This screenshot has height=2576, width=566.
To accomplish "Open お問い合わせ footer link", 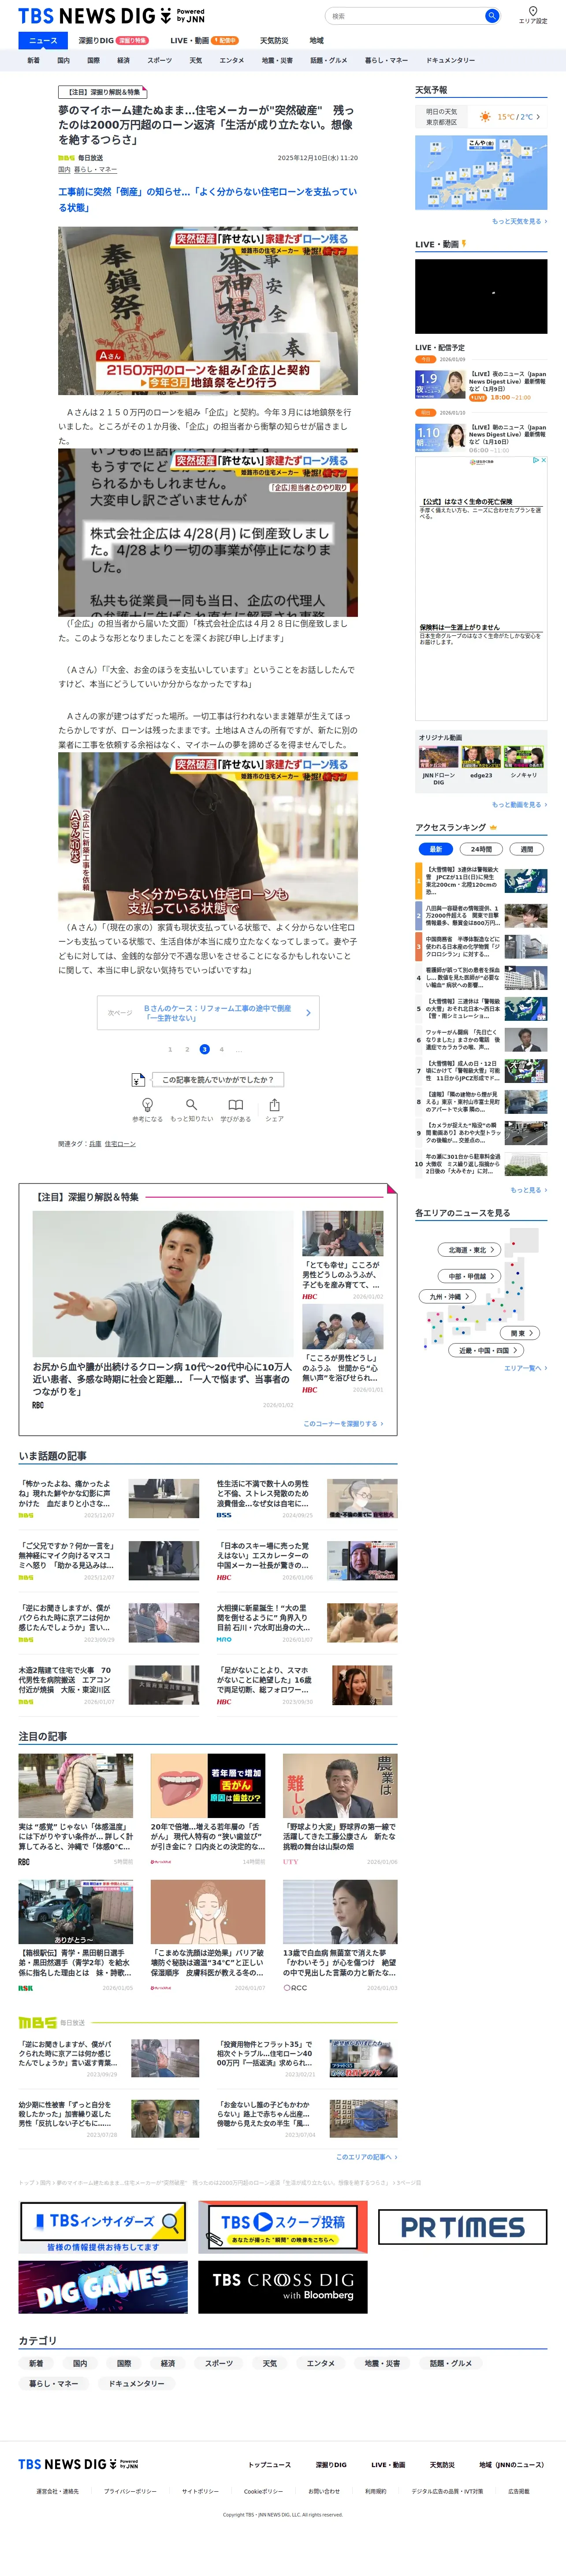I will tap(324, 2491).
